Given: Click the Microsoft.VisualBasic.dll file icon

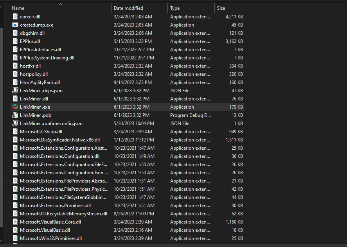Looking at the screenshot, I should click(x=15, y=230).
